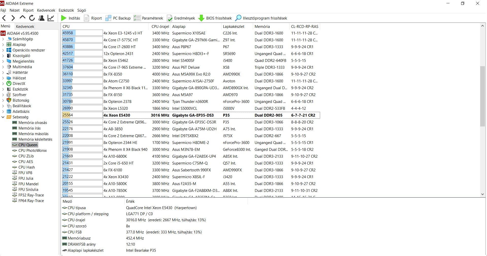This screenshot has width=487, height=256.
Task: Click the results list scrollbar thumb
Action: 482,96
